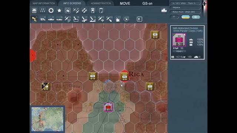Toggle the GS-on ground support indicator
This screenshot has height=133, width=237.
(147, 3)
